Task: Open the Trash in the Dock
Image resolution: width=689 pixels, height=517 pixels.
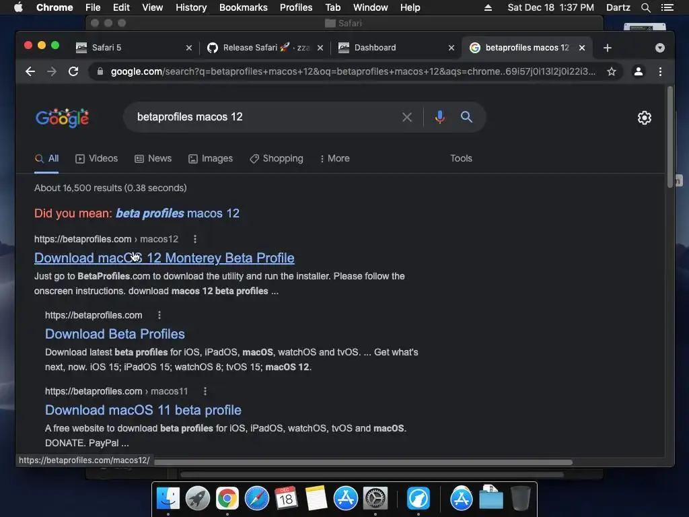Action: click(x=521, y=498)
